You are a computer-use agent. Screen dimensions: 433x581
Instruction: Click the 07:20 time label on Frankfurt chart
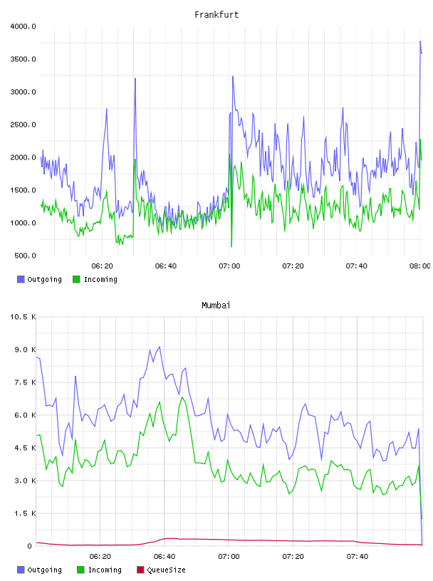click(x=293, y=266)
